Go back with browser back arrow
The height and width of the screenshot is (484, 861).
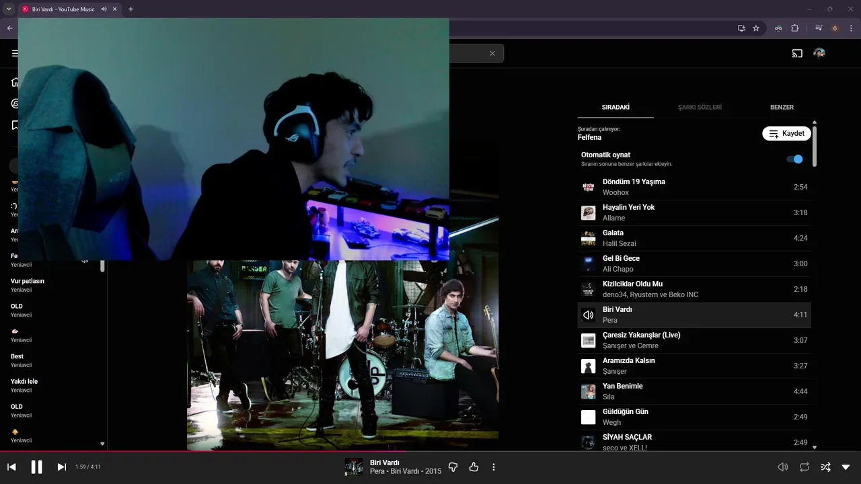click(x=9, y=28)
